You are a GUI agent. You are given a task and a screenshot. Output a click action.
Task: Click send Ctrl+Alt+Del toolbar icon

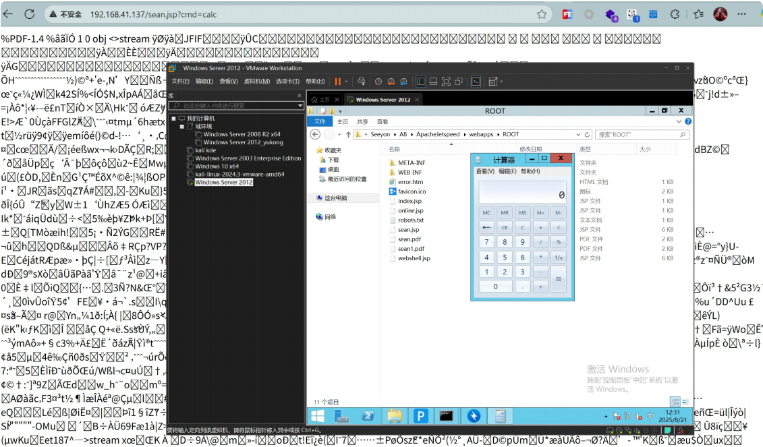tap(361, 81)
